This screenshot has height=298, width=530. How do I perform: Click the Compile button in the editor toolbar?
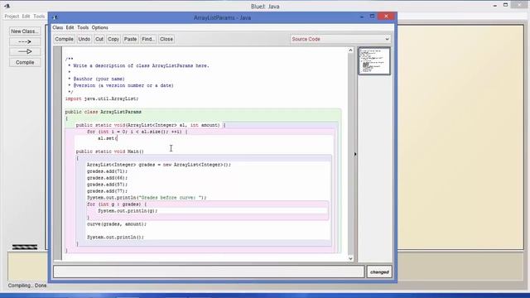pos(65,39)
